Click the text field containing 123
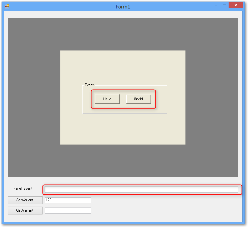 pos(68,200)
